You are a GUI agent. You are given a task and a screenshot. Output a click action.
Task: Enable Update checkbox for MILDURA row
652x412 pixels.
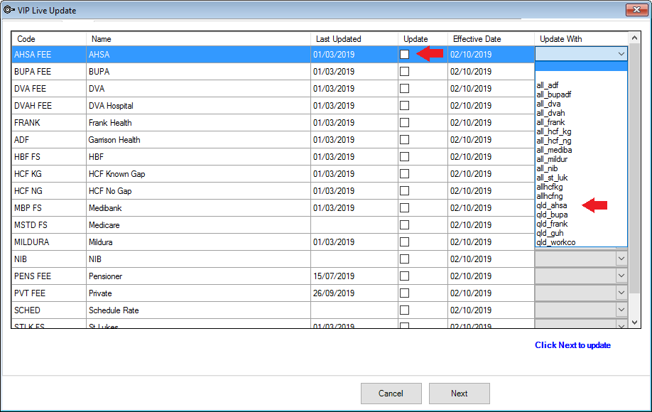point(404,242)
